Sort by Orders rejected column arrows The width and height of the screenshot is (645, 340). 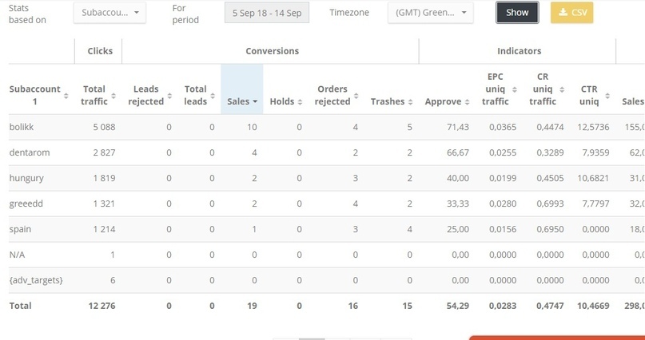(x=356, y=96)
